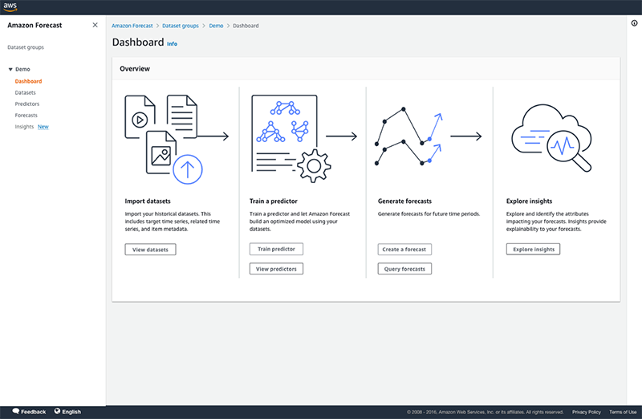Click the Amazon Forecast sidebar title
Screen dimensions: 642x419
tap(35, 26)
